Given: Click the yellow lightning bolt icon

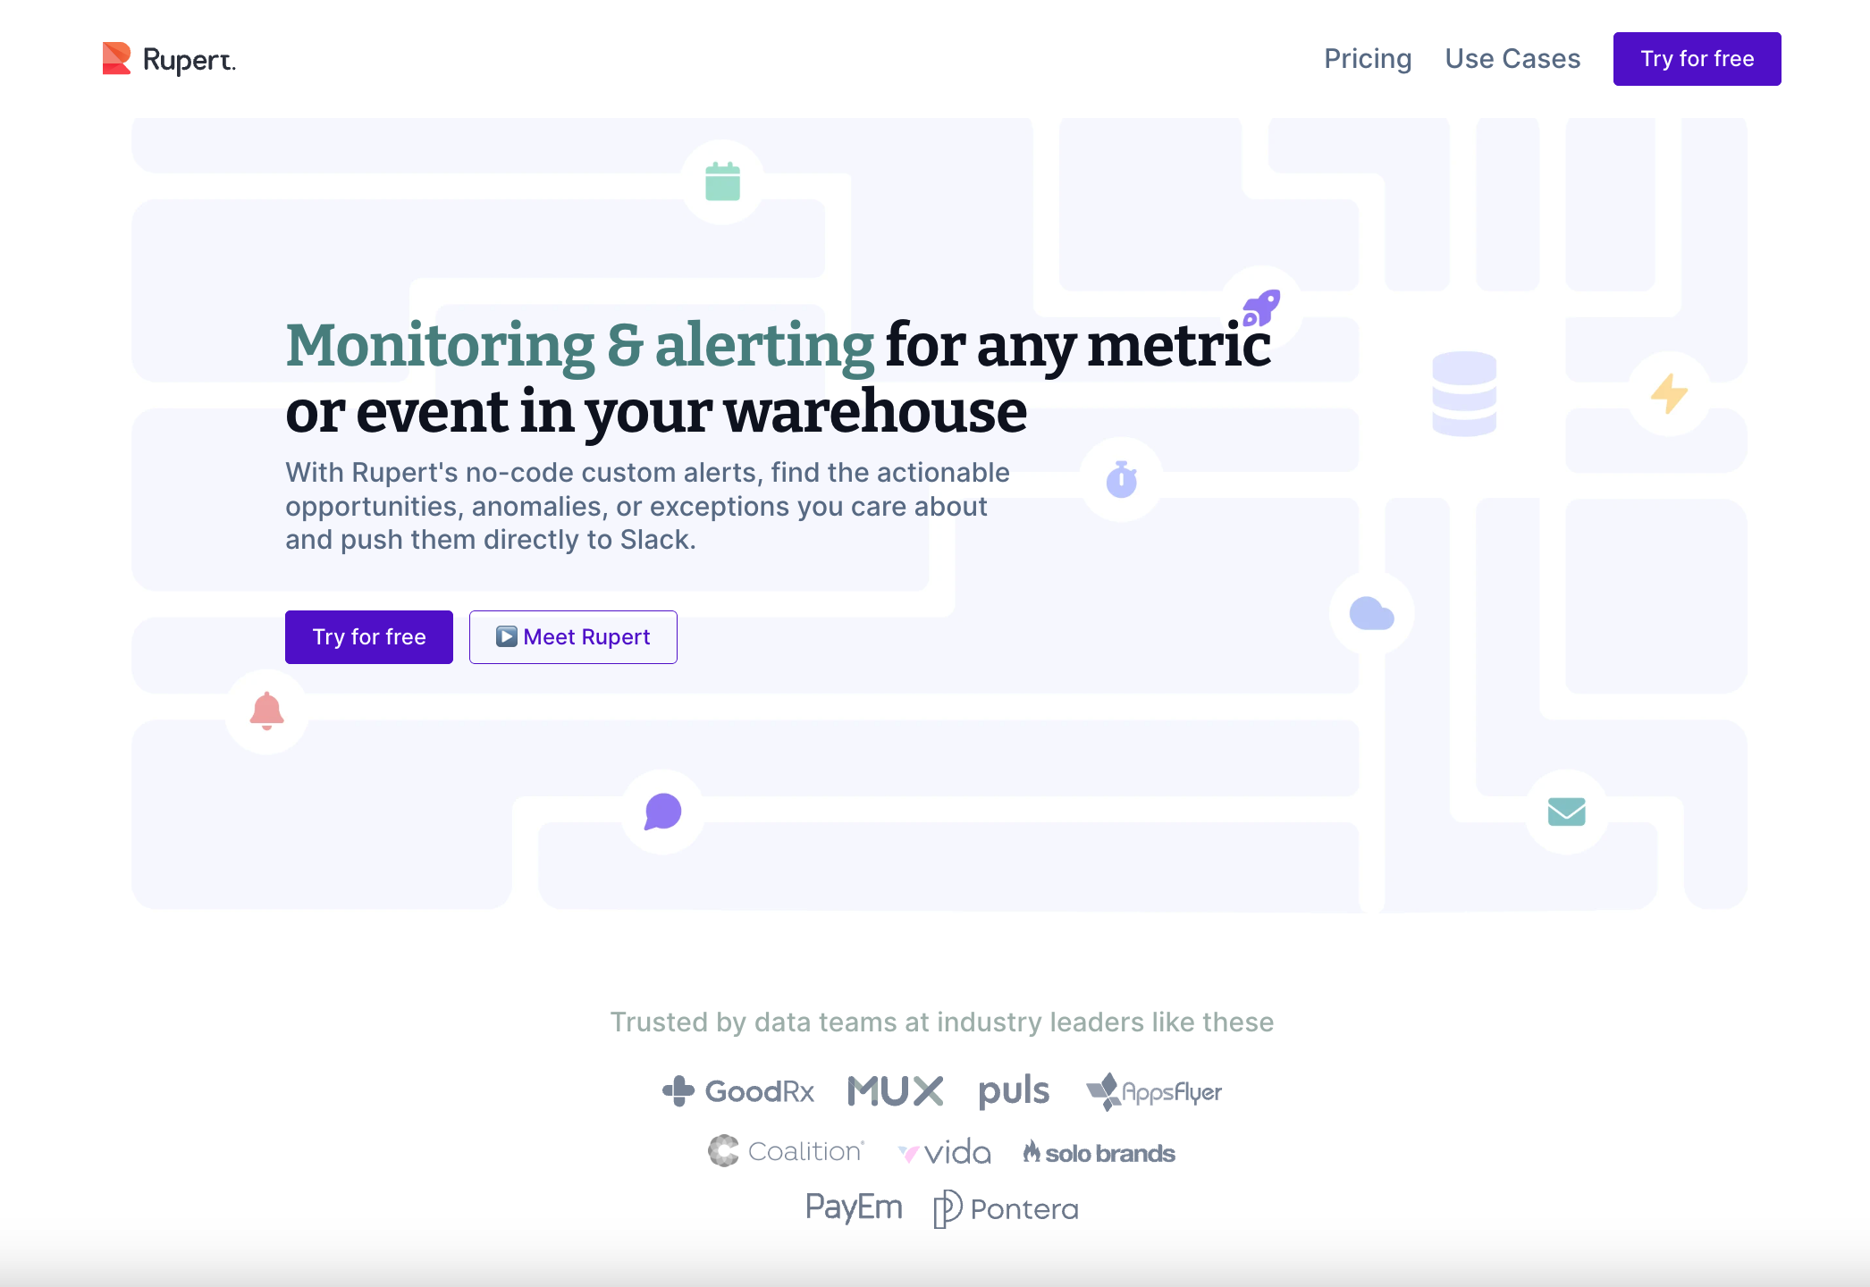Looking at the screenshot, I should pyautogui.click(x=1668, y=395).
